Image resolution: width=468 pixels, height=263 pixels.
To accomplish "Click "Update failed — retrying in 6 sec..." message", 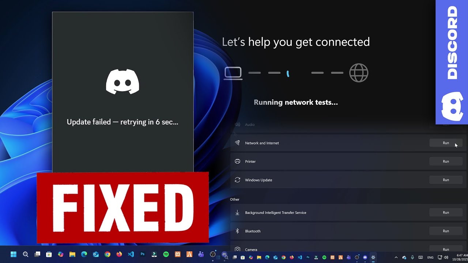I will pos(122,122).
